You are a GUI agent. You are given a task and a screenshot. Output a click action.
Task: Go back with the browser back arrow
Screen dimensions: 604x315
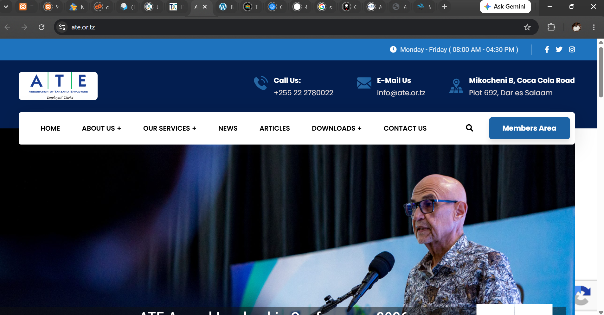[8, 27]
